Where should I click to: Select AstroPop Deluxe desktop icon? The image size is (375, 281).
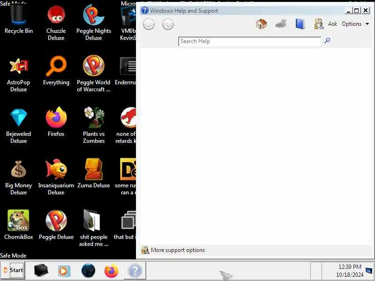click(x=18, y=74)
